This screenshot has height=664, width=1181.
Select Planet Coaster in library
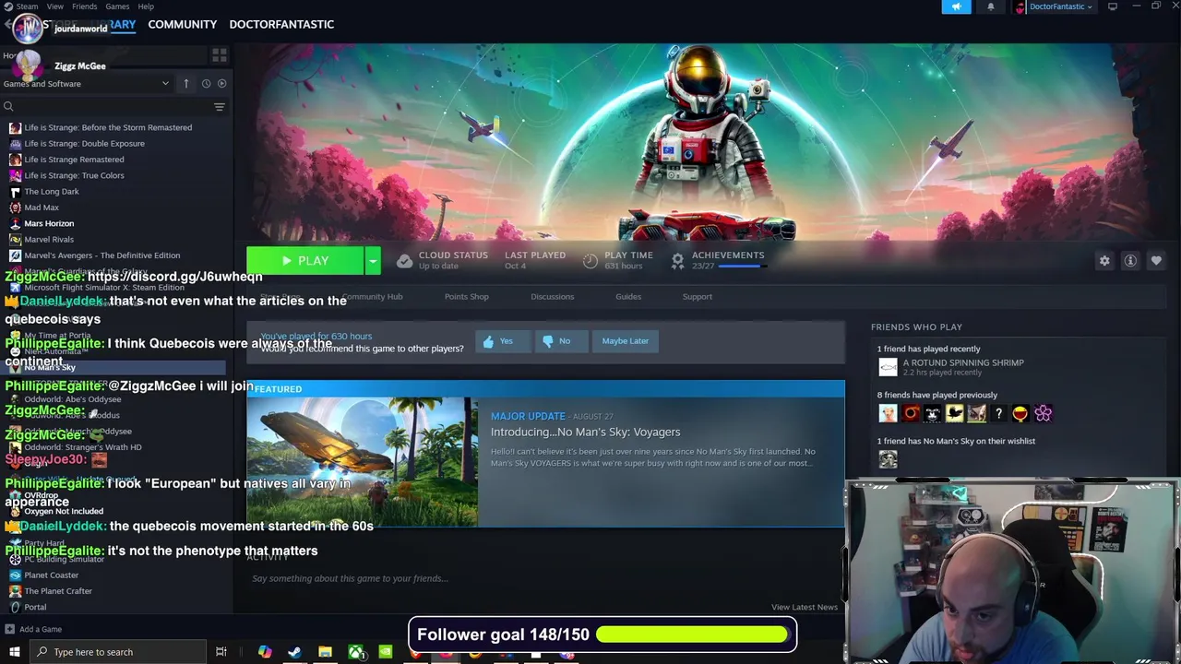52,575
